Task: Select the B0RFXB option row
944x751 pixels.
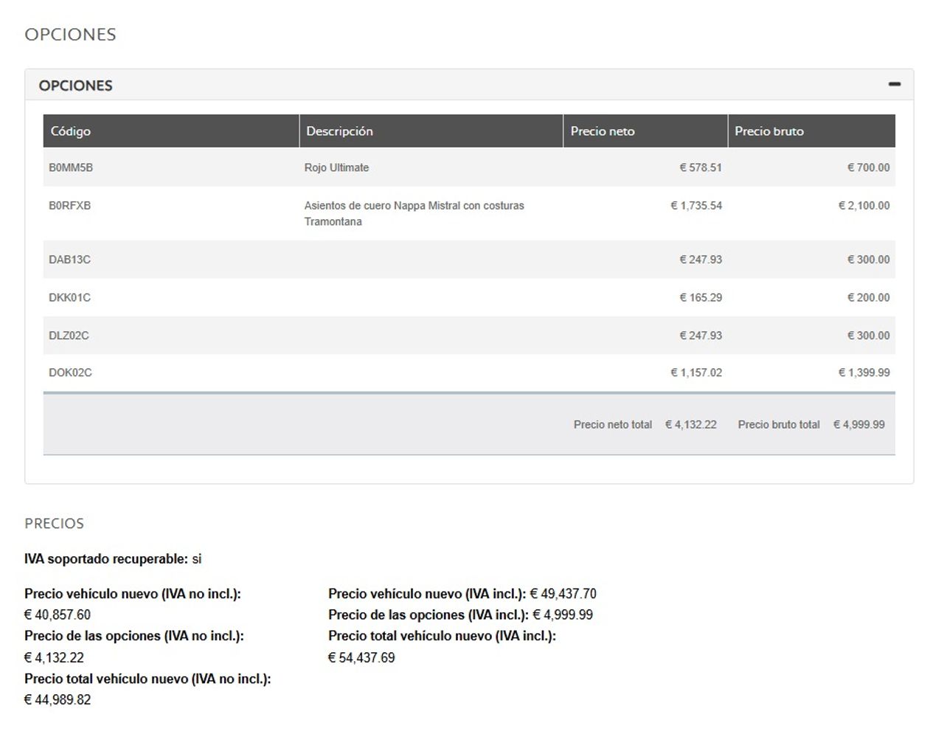Action: 469,213
